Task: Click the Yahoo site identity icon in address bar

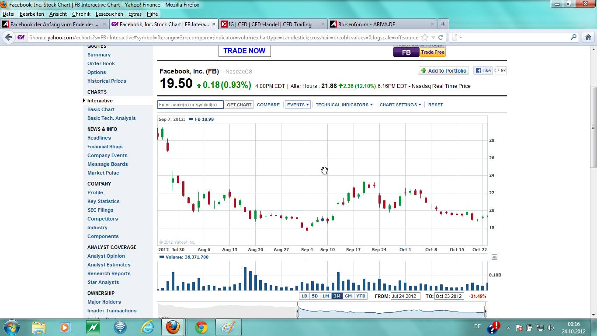Action: point(21,38)
